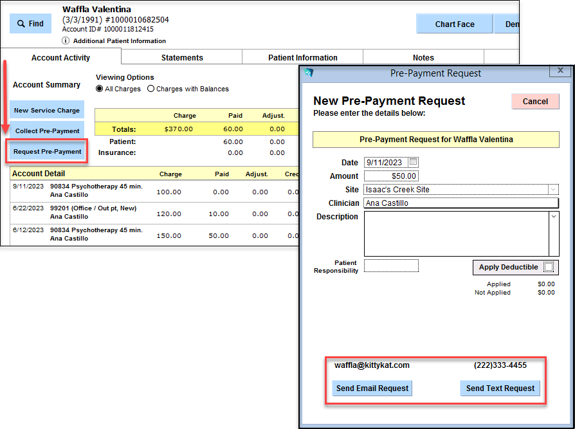Select Charges with Balances radio option

click(x=151, y=89)
